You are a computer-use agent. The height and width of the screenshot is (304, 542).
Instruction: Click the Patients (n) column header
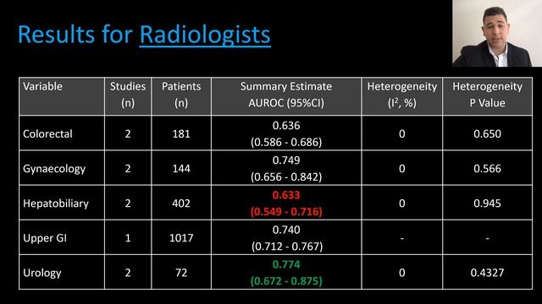tap(181, 96)
